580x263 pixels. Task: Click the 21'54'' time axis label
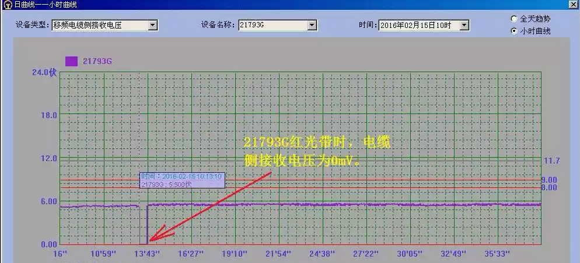pyautogui.click(x=278, y=254)
